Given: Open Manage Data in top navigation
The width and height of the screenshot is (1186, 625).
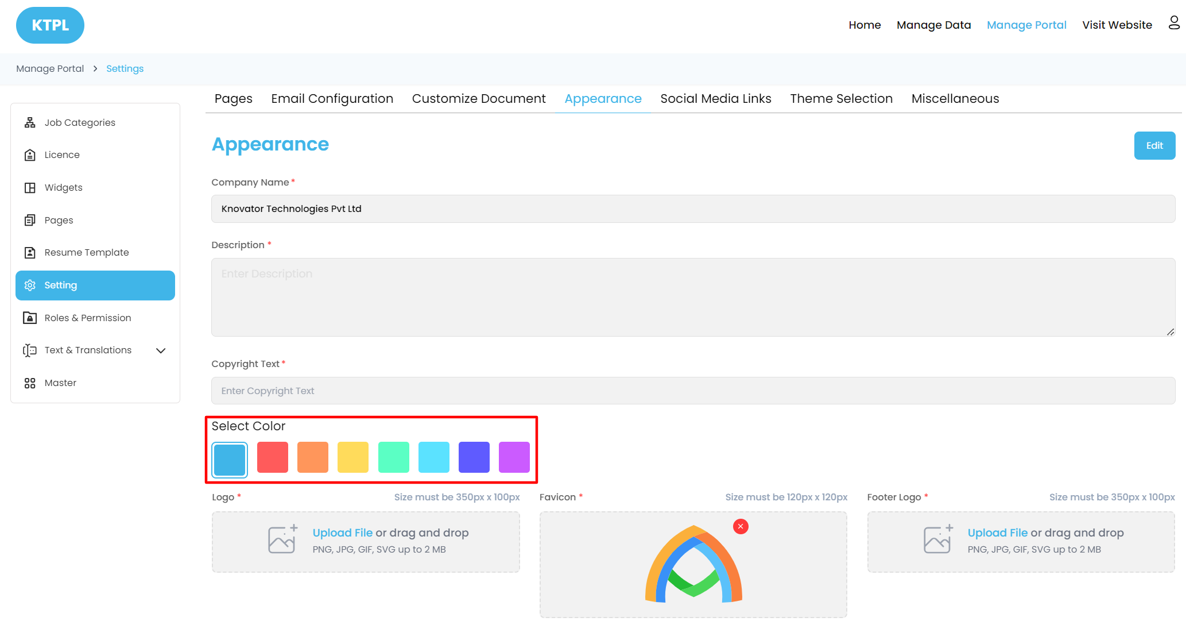Looking at the screenshot, I should click(x=933, y=25).
